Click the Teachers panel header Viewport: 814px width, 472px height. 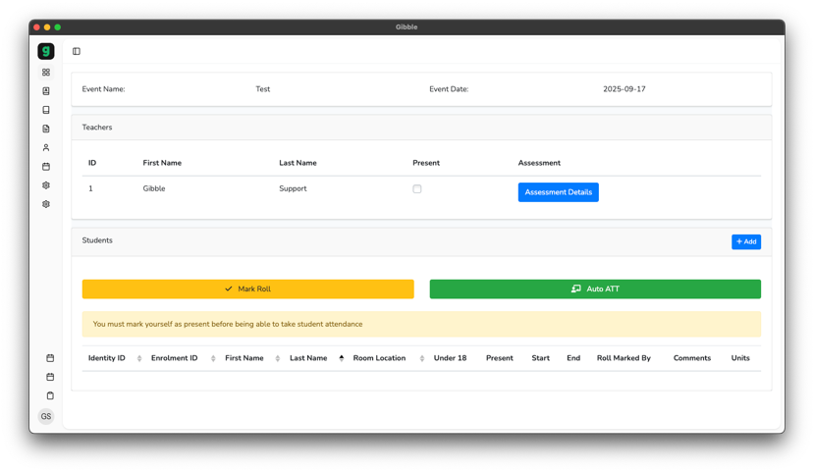(421, 128)
